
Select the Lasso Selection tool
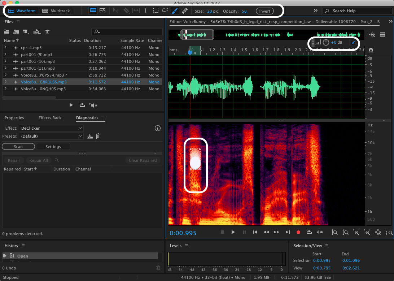165,11
